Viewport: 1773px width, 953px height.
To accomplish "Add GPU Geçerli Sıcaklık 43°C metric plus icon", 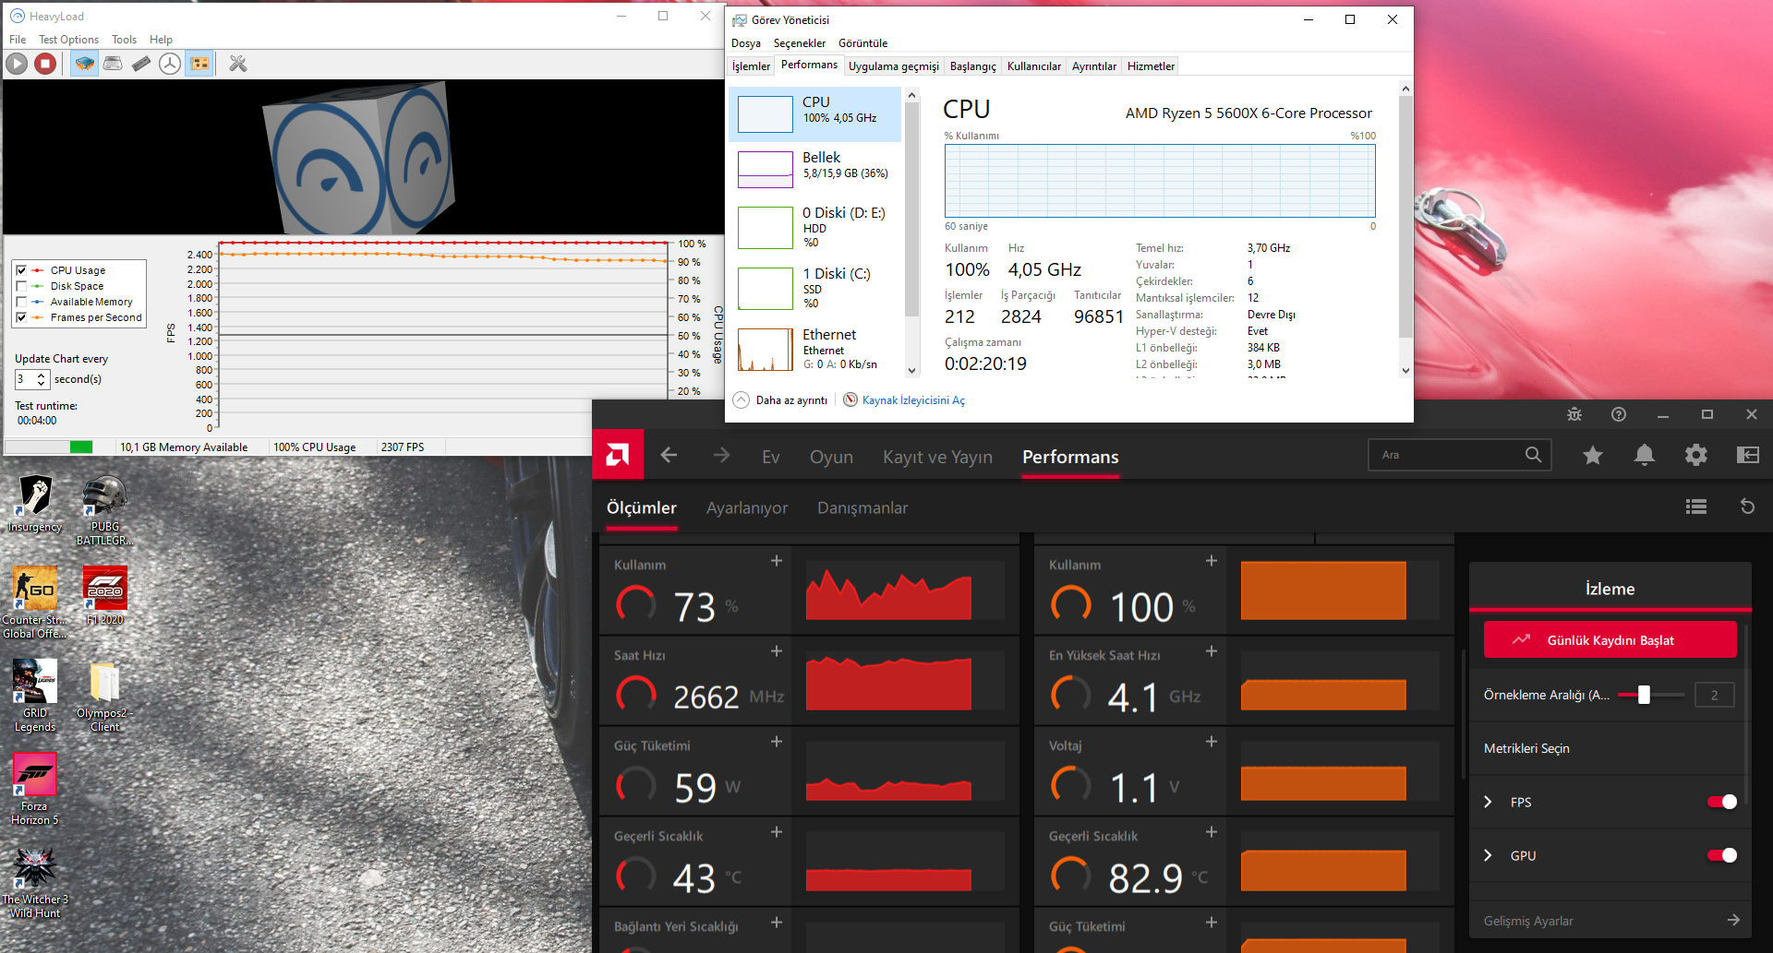I will (777, 832).
